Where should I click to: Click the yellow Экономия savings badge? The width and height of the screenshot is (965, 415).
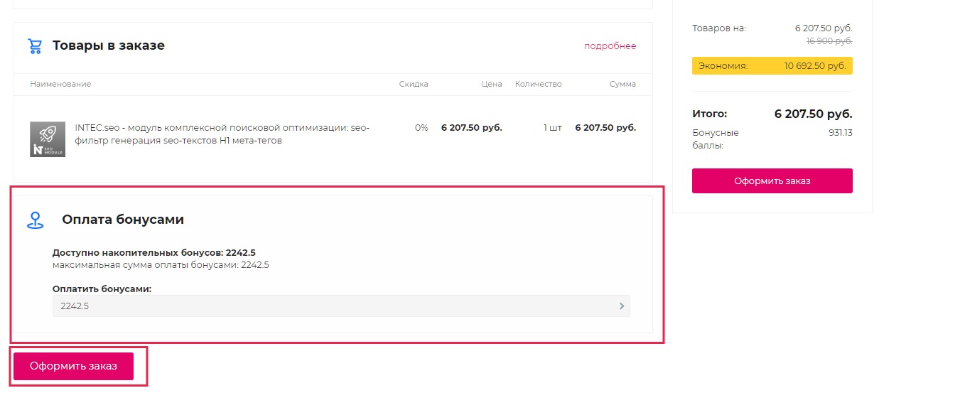[x=772, y=66]
